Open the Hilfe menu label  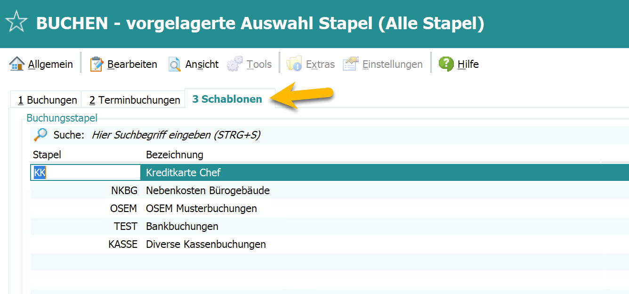(x=468, y=65)
